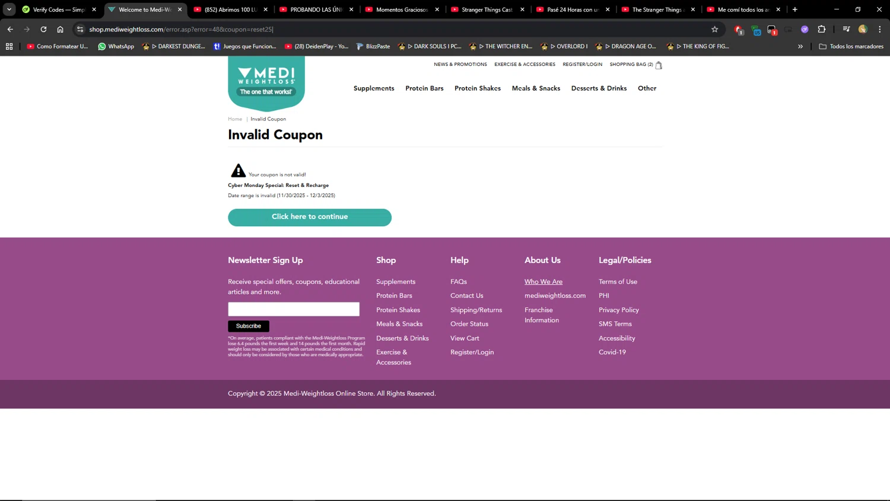The width and height of the screenshot is (890, 501).
Task: Open the Como Formatear U... bookmark
Action: (x=58, y=46)
